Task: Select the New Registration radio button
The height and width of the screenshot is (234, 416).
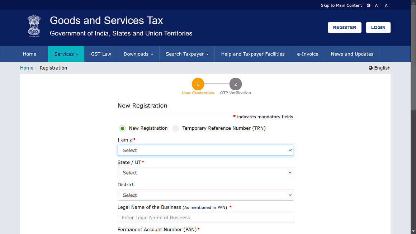Action: [x=122, y=129]
